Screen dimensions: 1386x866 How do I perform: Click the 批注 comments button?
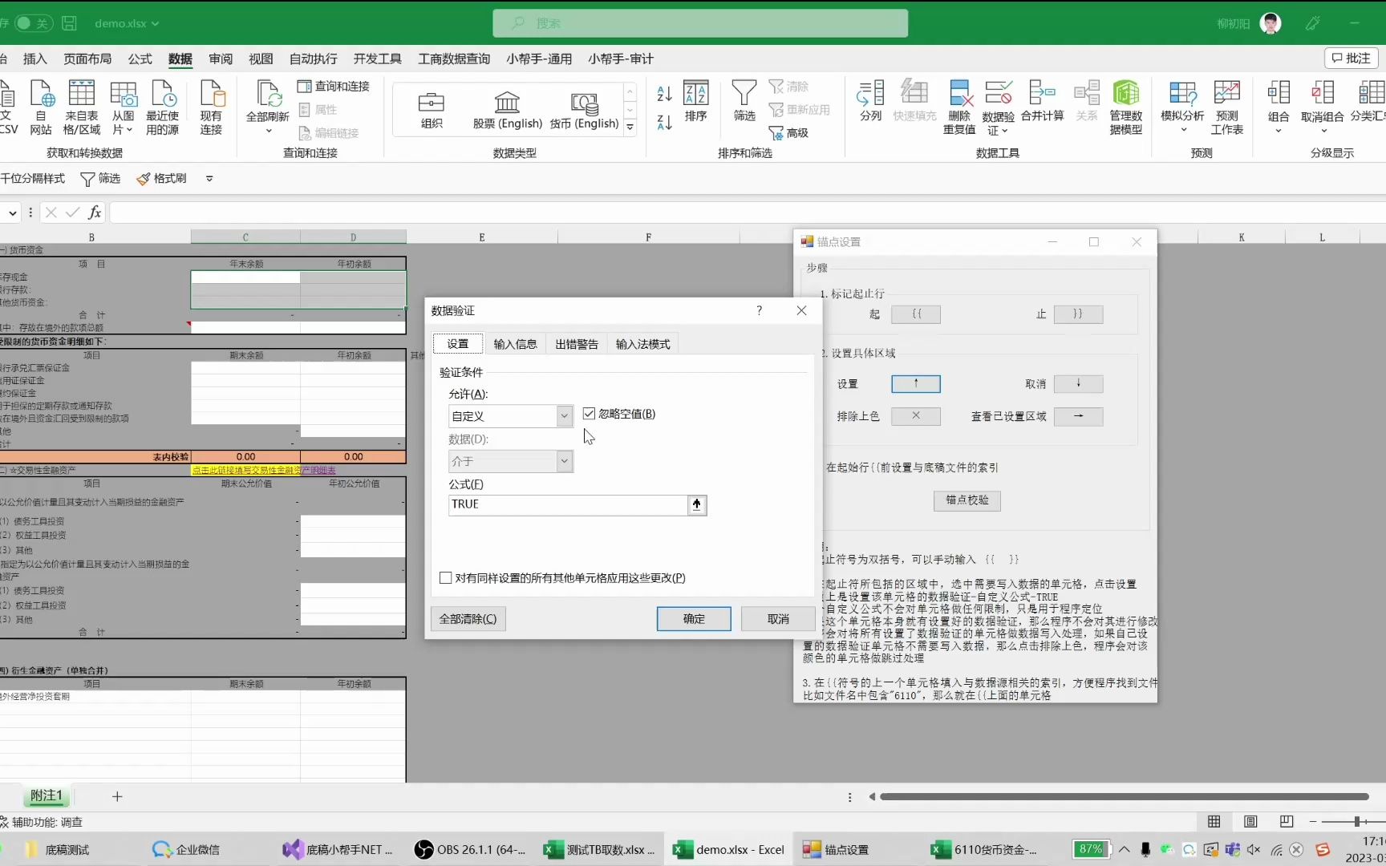click(1351, 58)
